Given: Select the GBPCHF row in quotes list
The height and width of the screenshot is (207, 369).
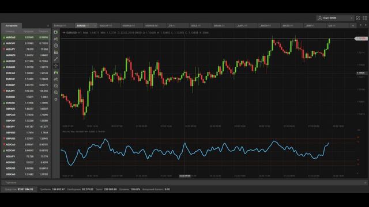Looking at the screenshot, I should click(x=25, y=121).
